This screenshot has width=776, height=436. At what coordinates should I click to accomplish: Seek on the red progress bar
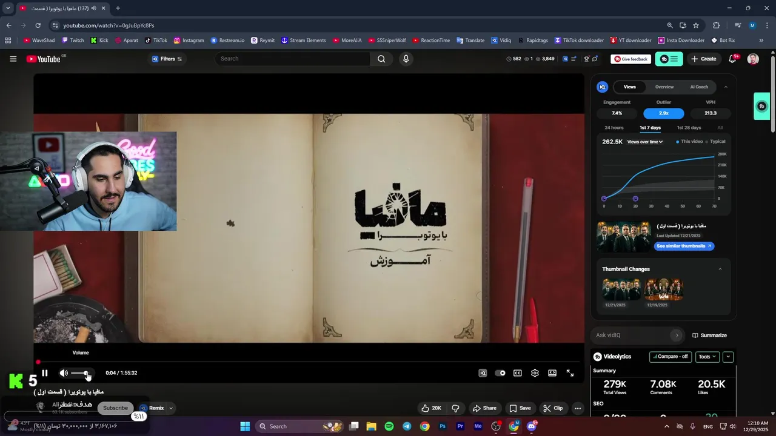point(309,362)
